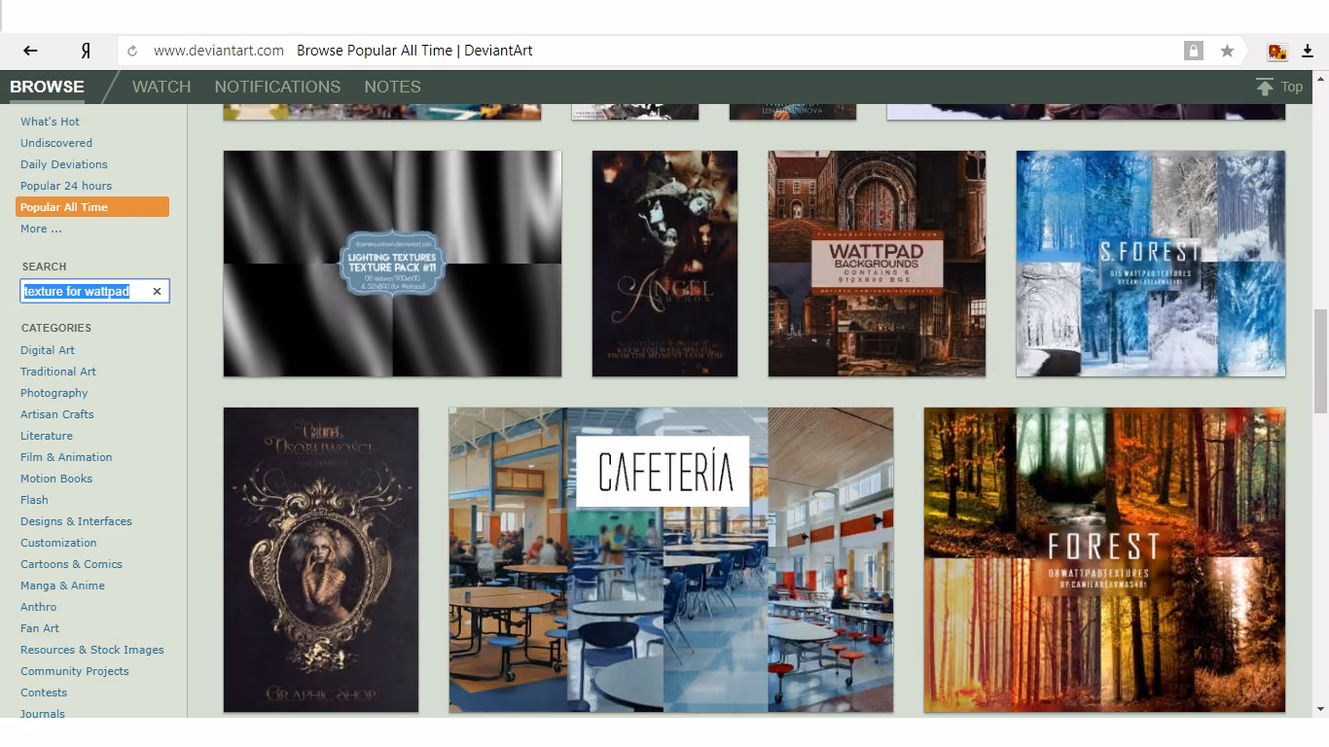Open the Digital Art category

pos(48,350)
